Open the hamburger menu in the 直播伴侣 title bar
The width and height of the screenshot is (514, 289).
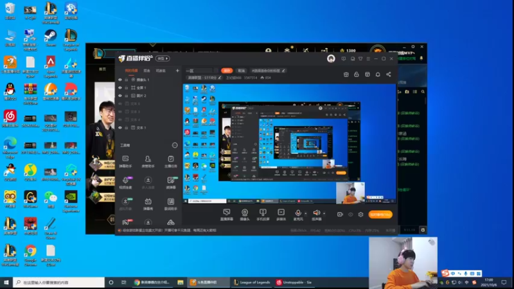368,58
